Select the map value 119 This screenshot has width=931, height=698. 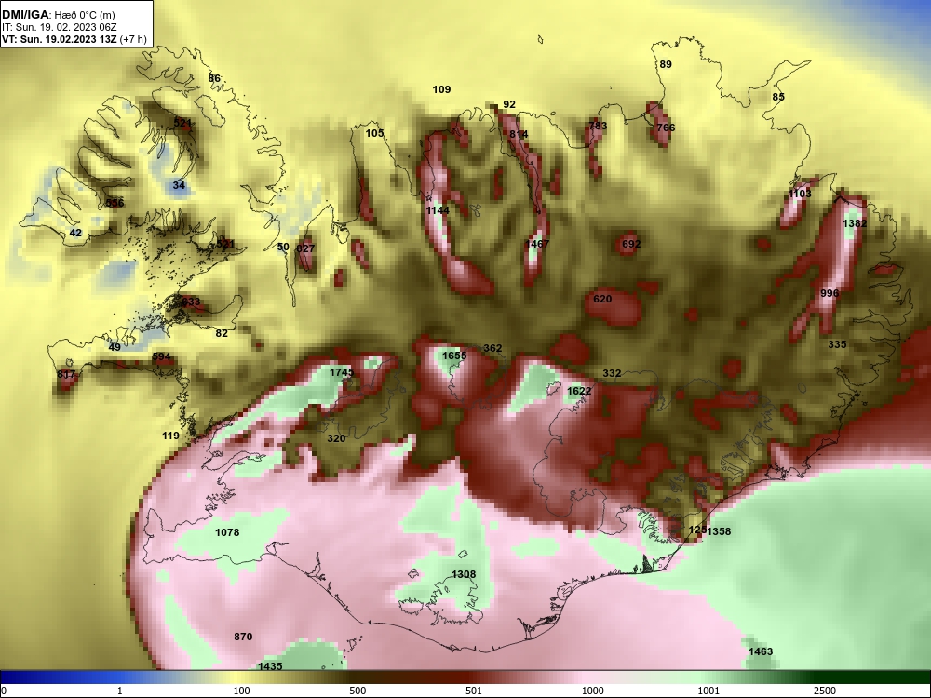pyautogui.click(x=170, y=436)
